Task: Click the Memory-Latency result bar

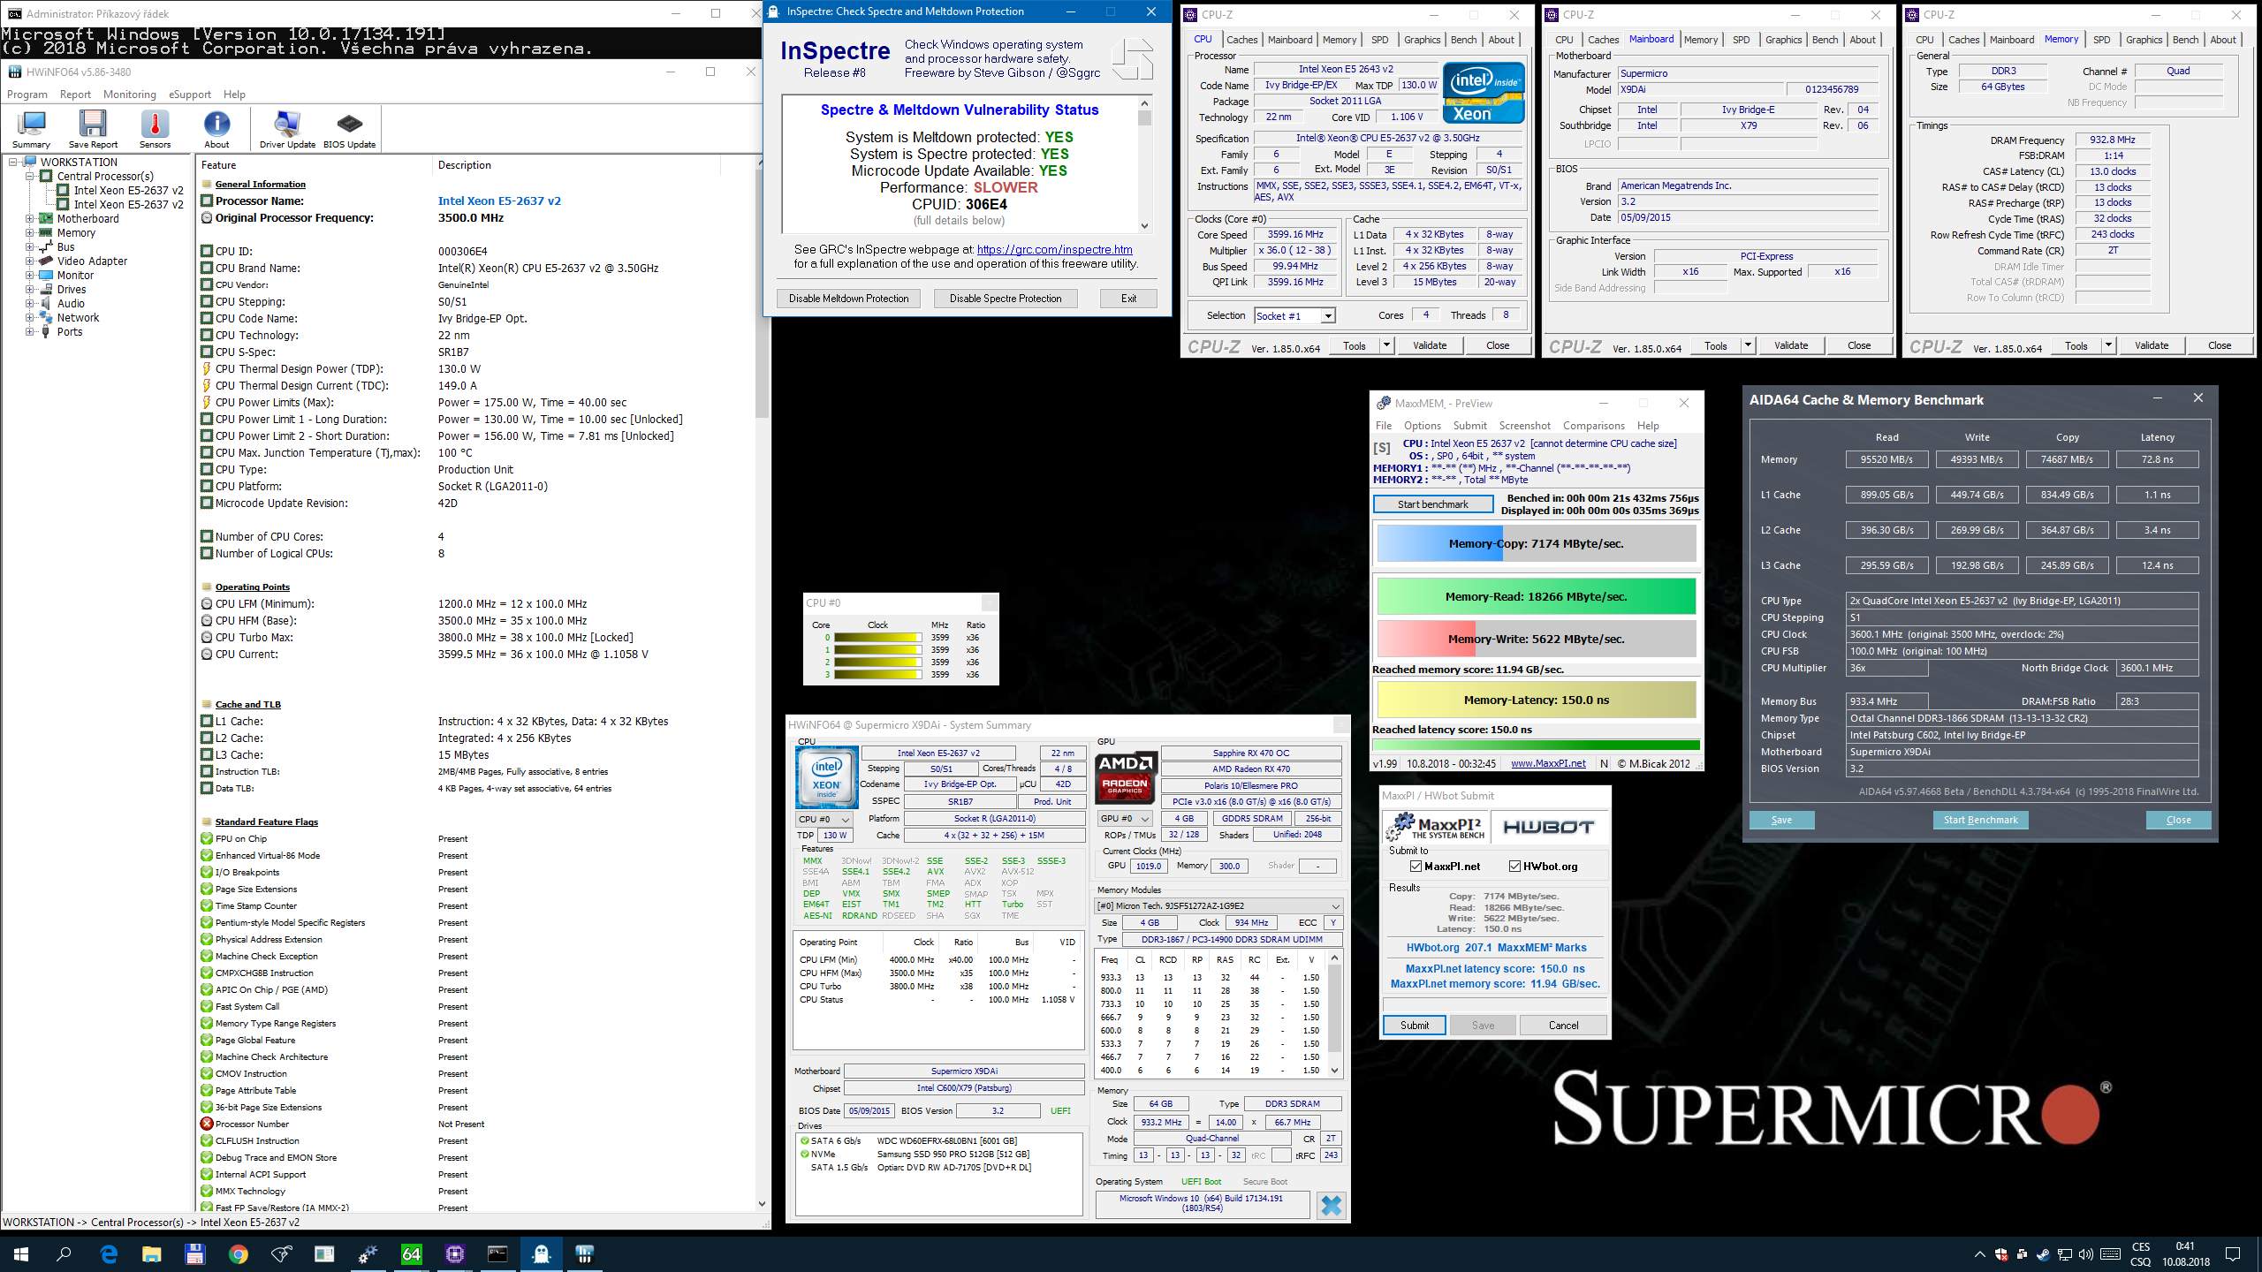Action: pos(1536,700)
